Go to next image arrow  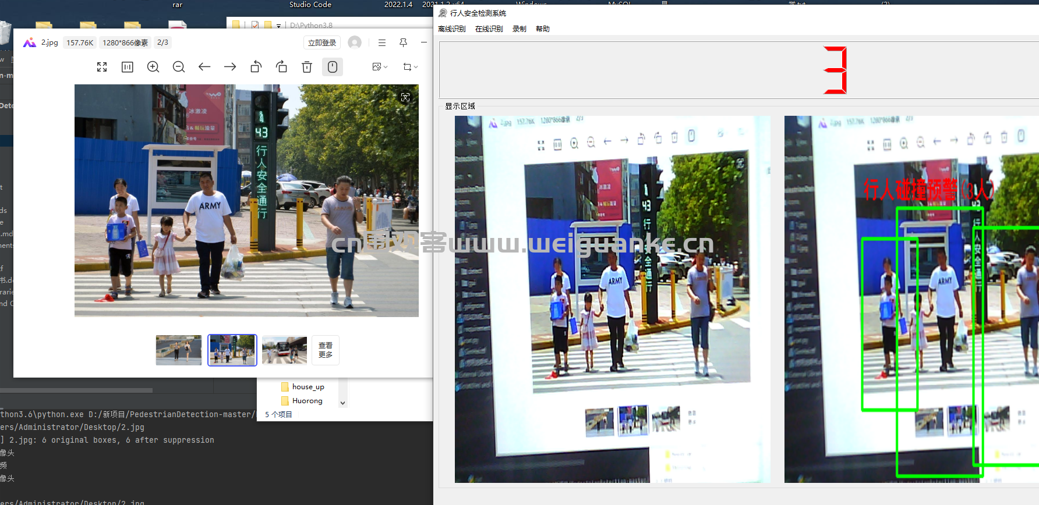(x=230, y=67)
